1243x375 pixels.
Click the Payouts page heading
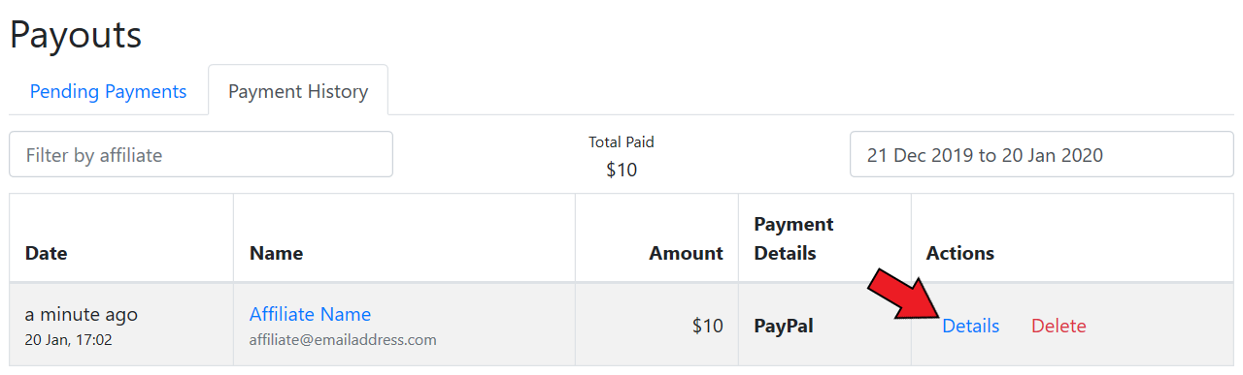point(76,35)
